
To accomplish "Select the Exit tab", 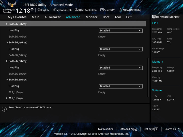I will [129, 17].
